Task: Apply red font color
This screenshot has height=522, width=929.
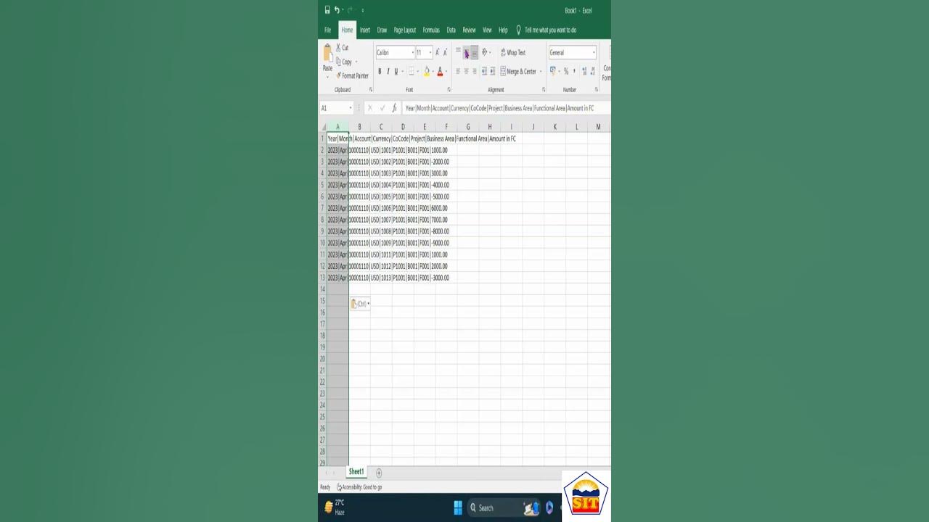Action: 440,71
